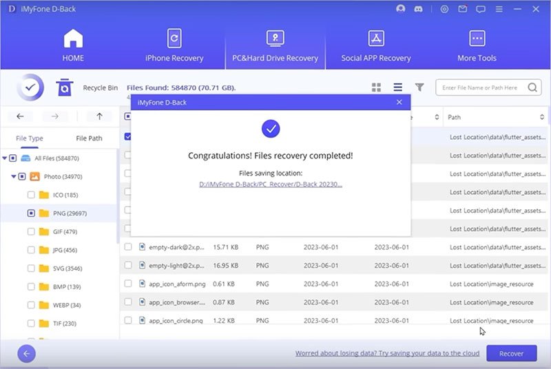Check the BMP (139) folder checkbox

[31, 286]
